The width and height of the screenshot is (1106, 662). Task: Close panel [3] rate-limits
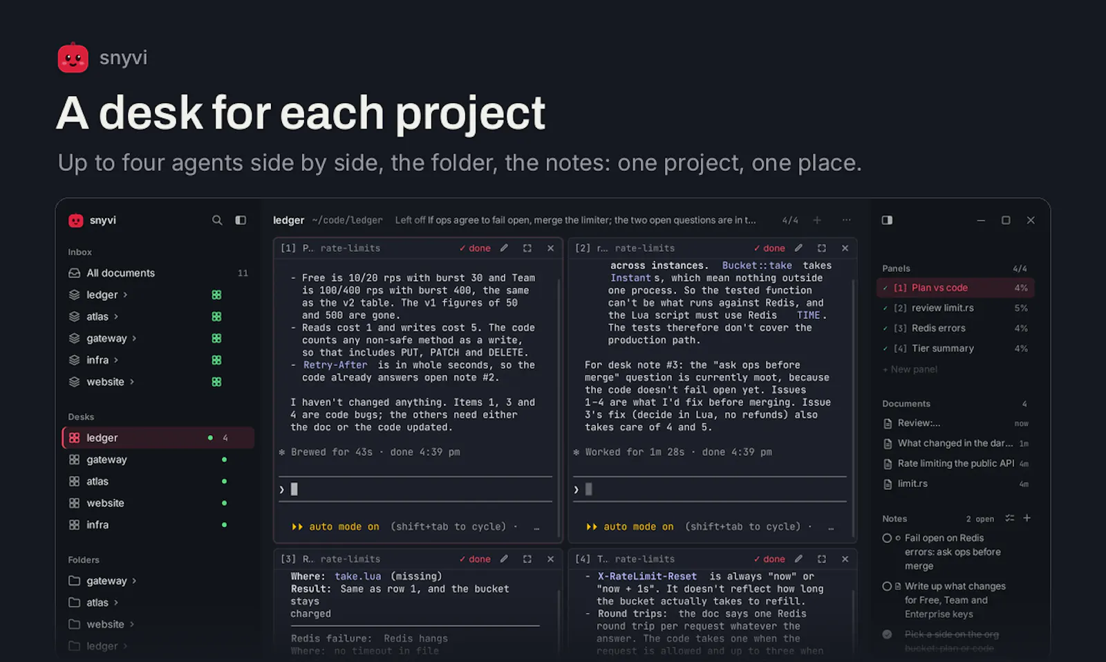click(x=550, y=559)
